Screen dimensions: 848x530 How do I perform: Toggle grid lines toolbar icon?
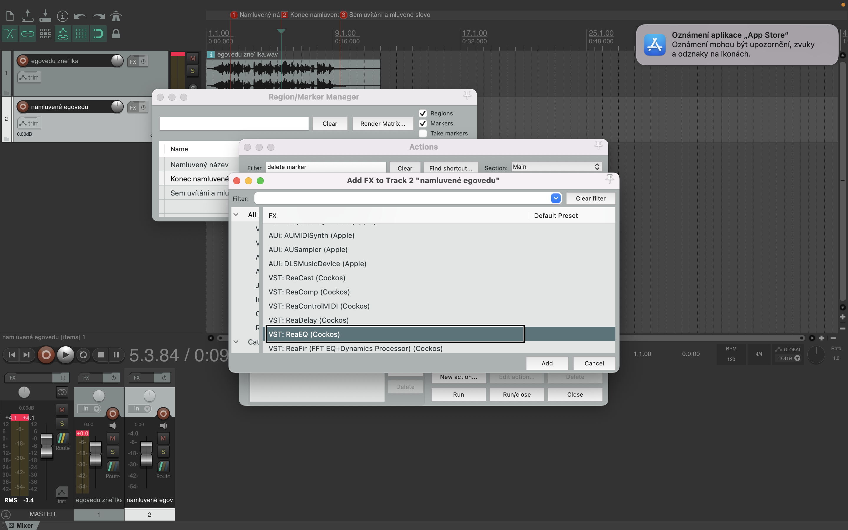click(81, 34)
